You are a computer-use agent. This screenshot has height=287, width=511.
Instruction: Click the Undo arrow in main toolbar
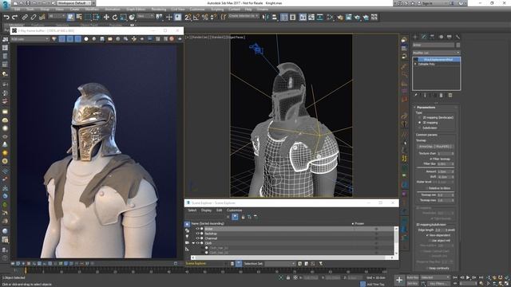pyautogui.click(x=6, y=17)
